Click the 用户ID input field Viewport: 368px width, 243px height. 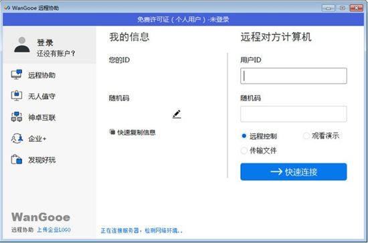293,76
